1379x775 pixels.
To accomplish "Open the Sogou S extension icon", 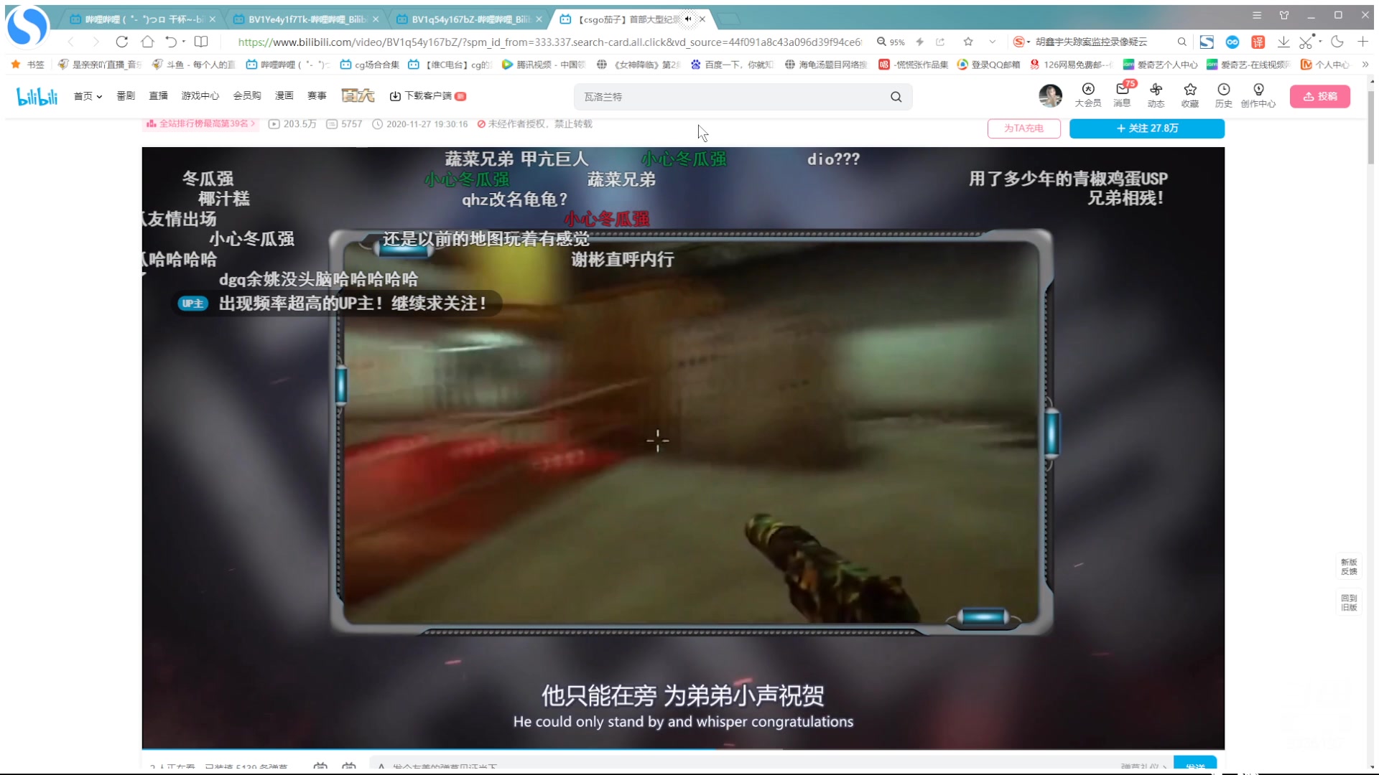I will 1207,42.
